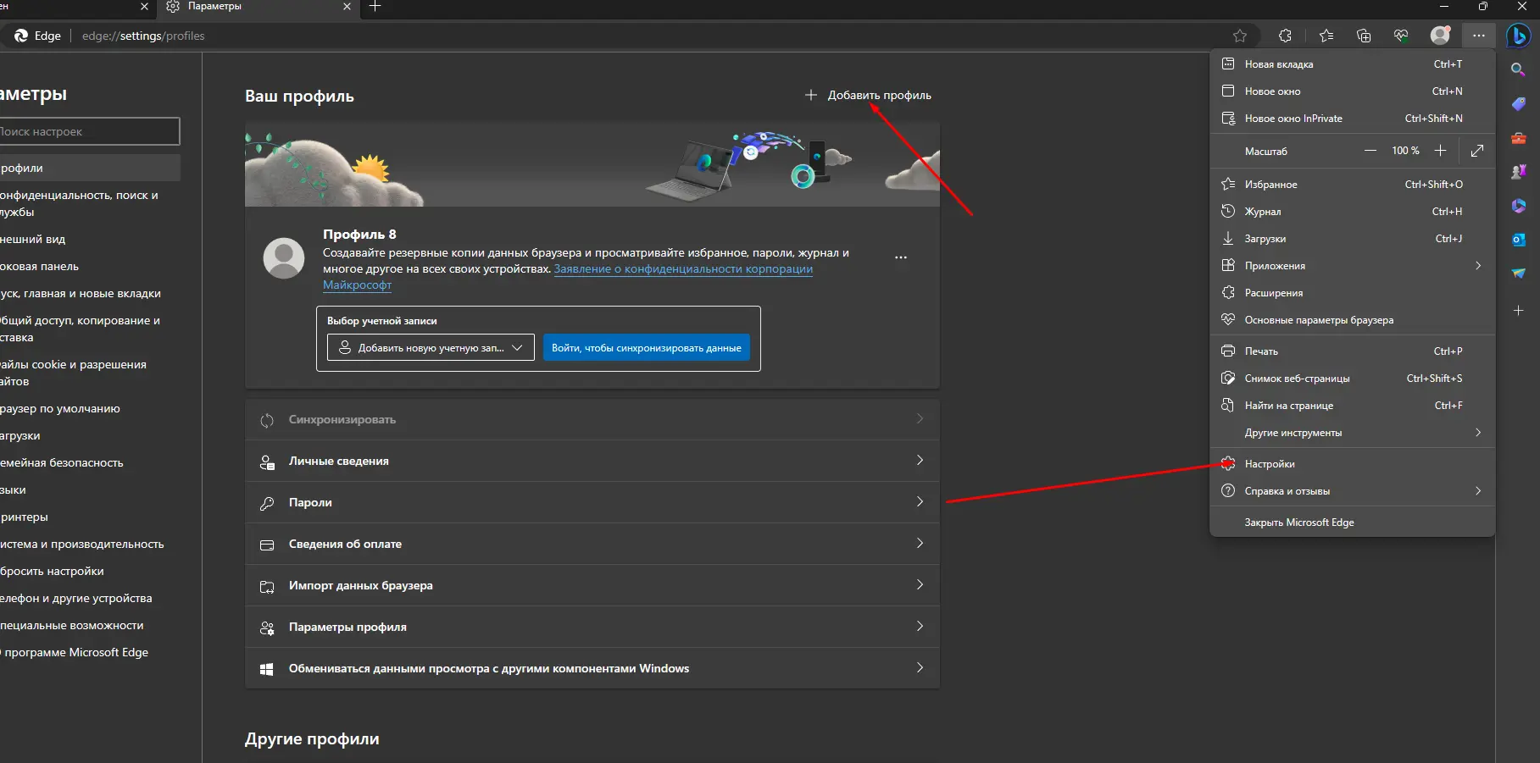The height and width of the screenshot is (763, 1540).
Task: Open the Добавить новую учетную запись dropdown
Action: [431, 347]
